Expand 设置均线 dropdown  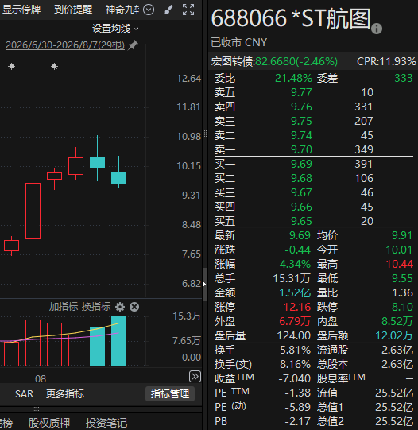(x=115, y=29)
